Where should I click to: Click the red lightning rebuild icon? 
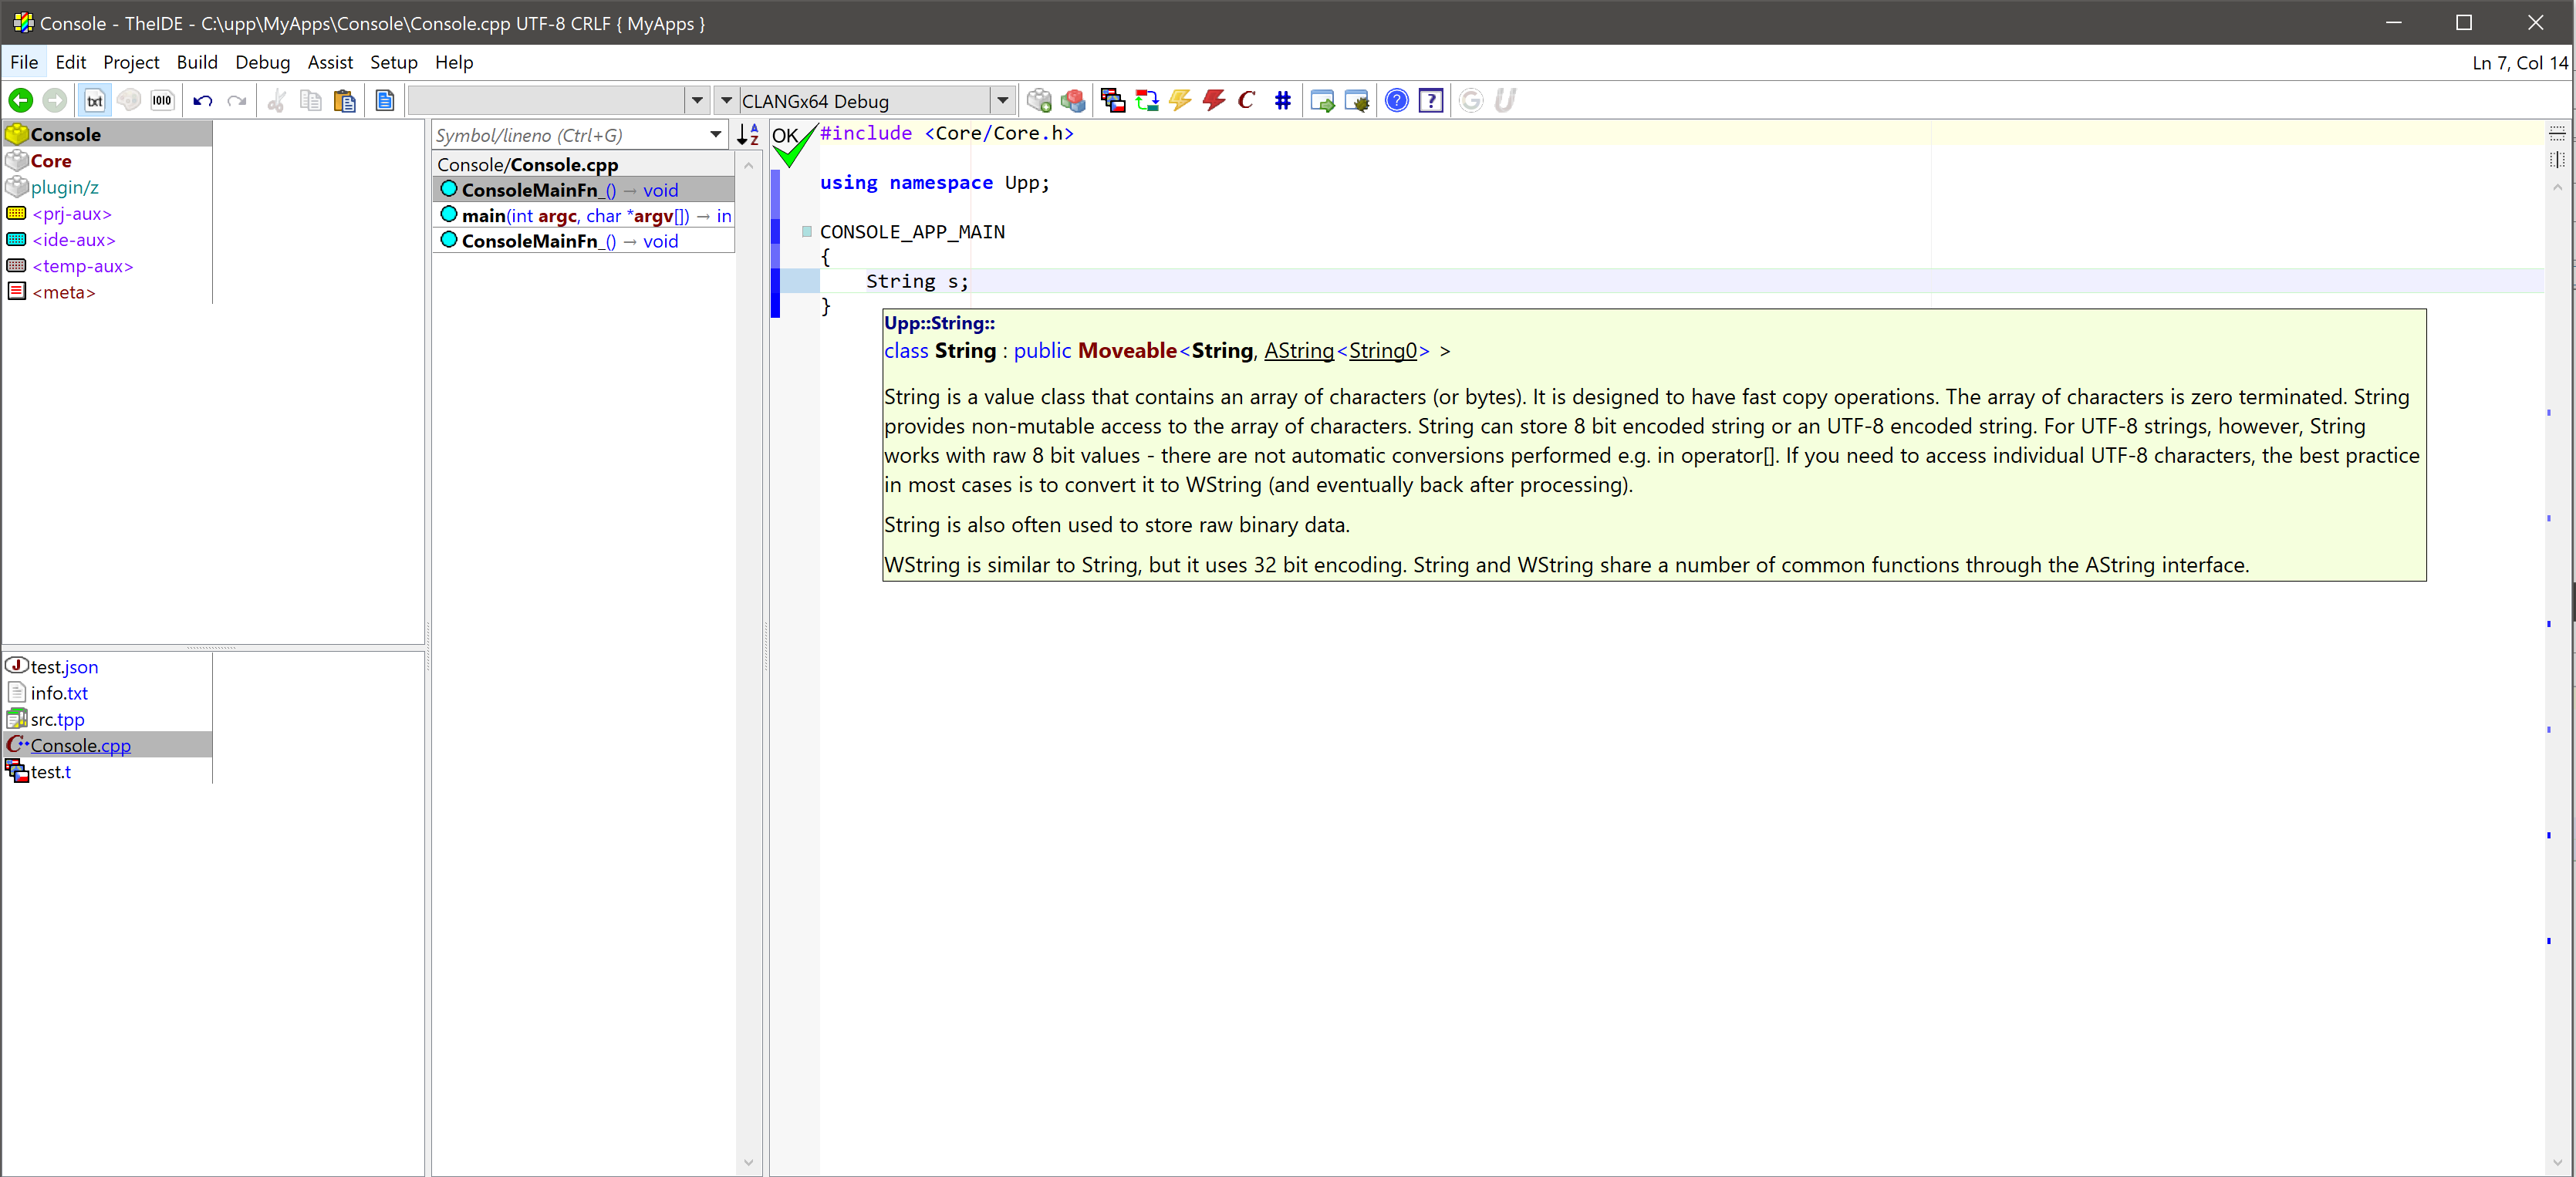pos(1214,101)
